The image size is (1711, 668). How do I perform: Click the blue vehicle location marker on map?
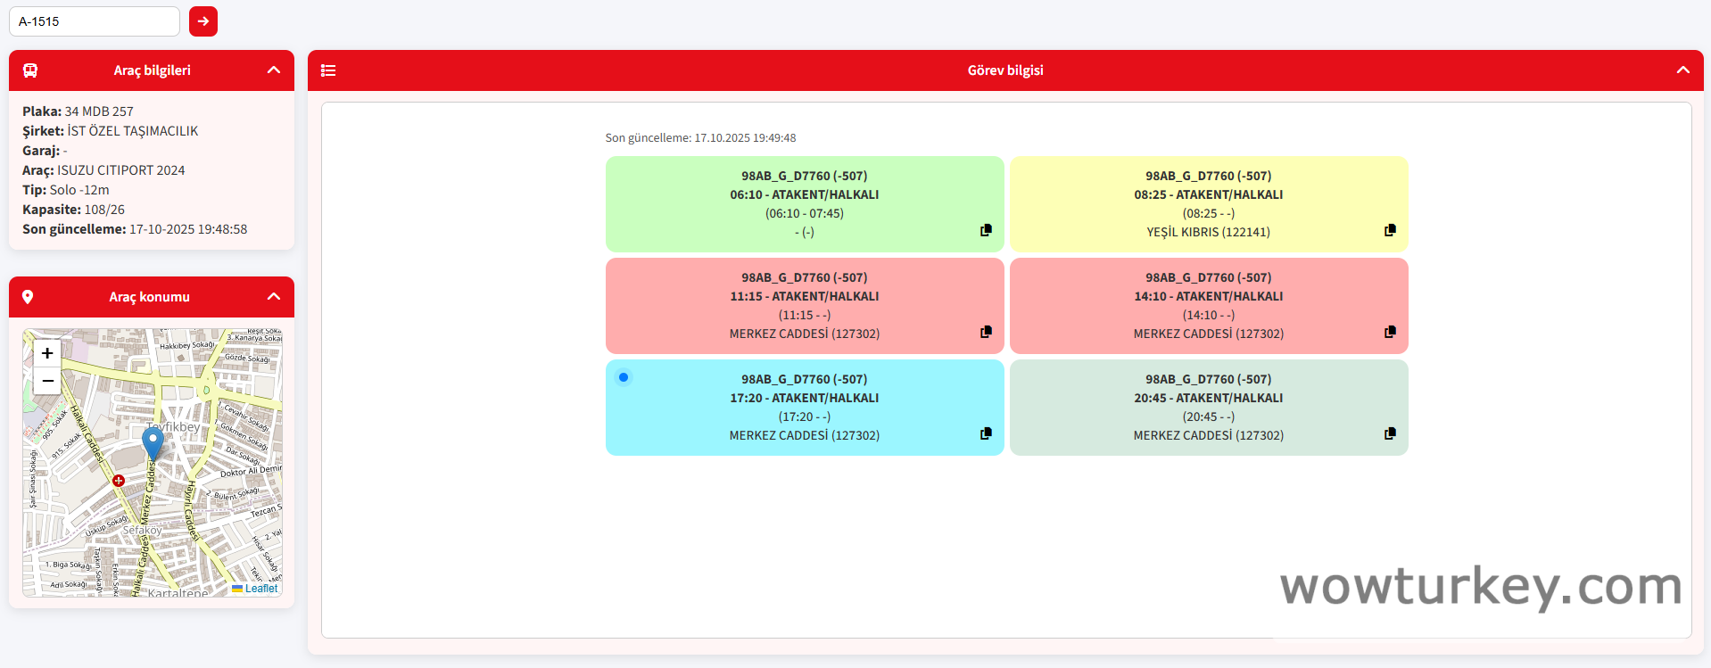click(x=153, y=441)
